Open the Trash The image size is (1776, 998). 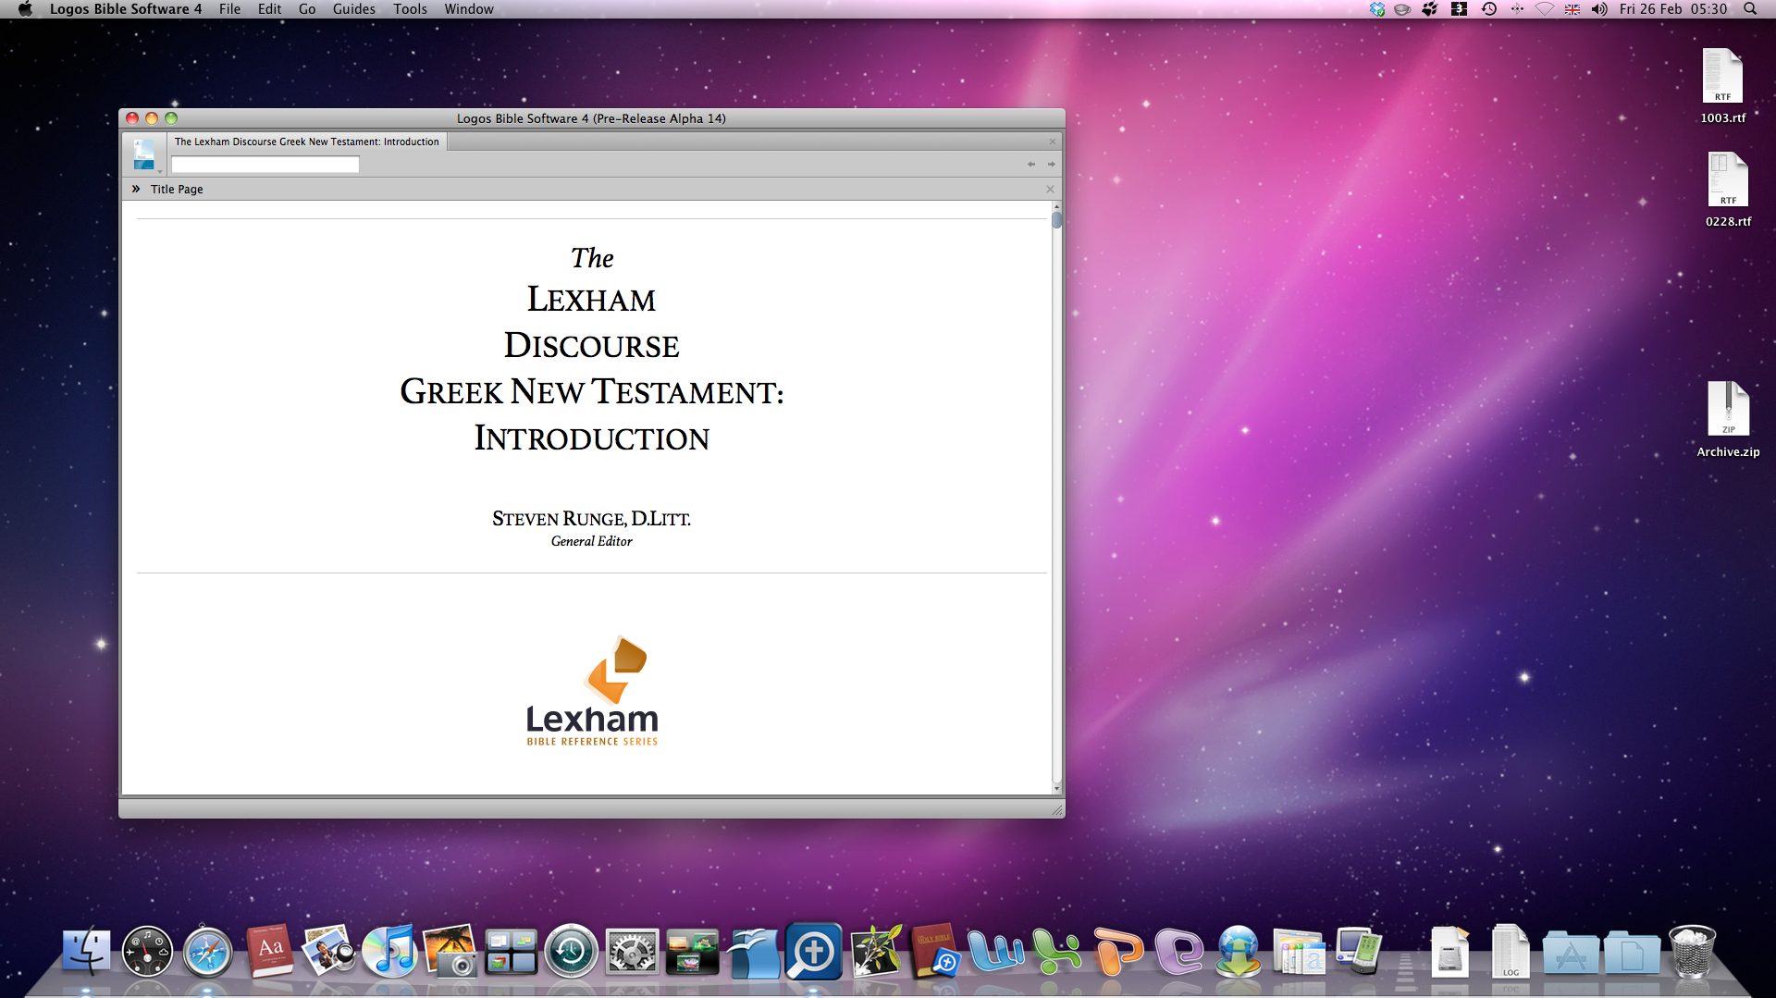[1692, 952]
